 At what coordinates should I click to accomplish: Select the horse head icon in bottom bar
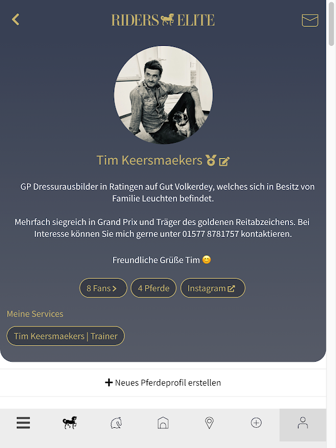[x=116, y=423]
